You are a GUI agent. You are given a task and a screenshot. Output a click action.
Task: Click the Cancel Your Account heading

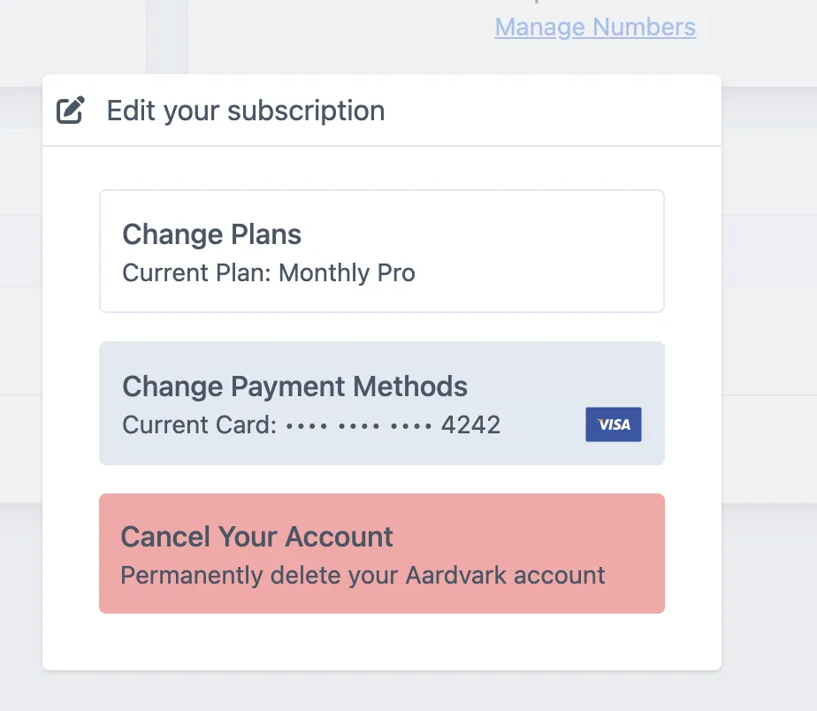pyautogui.click(x=257, y=536)
